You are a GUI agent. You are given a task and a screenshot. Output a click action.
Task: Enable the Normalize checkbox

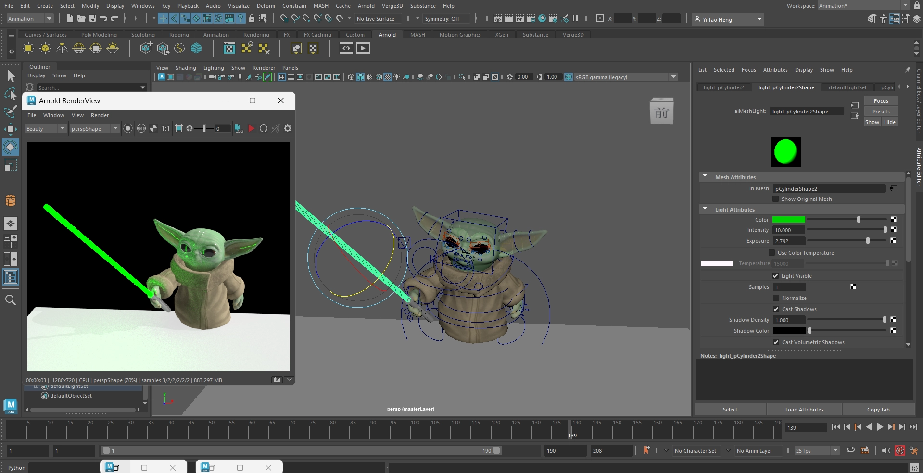point(776,298)
